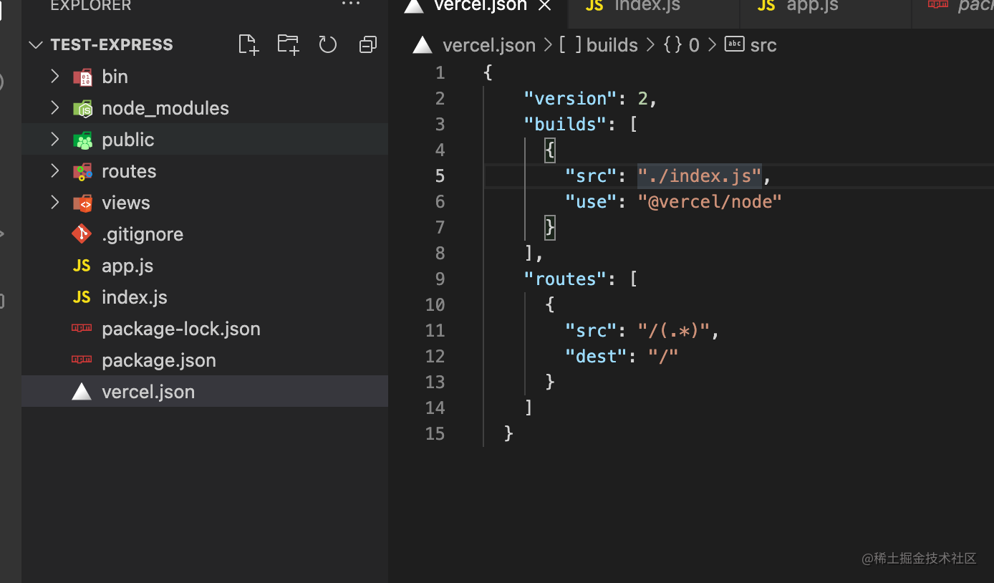Collapse all folders in Explorer
This screenshot has width=994, height=583.
coord(367,45)
